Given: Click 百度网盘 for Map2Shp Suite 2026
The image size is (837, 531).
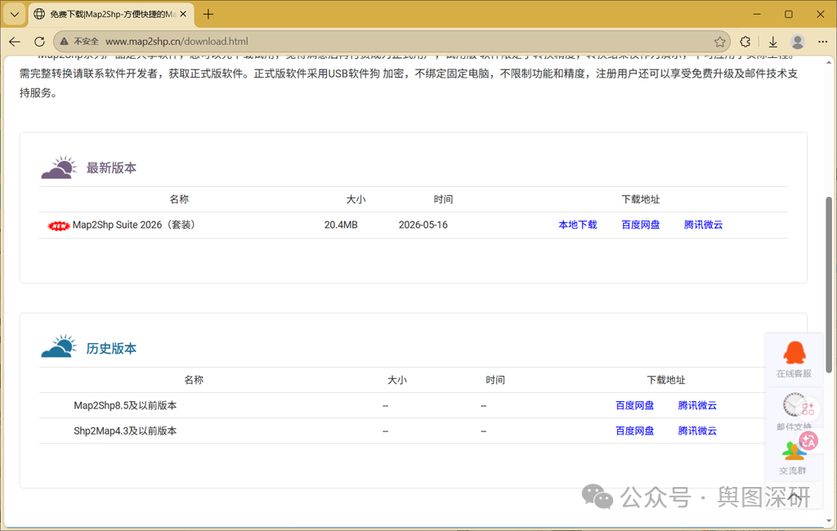Looking at the screenshot, I should click(x=641, y=225).
